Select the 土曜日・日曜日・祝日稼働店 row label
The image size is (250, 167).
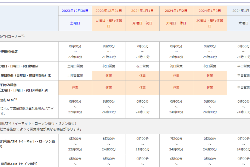(x=19, y=66)
